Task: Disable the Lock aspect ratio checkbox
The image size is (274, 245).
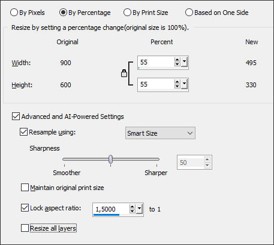Action: (25, 208)
